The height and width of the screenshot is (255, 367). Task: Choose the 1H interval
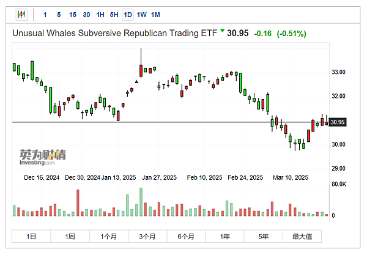pos(100,15)
